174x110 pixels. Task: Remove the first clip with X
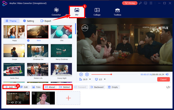[x=27, y=94]
